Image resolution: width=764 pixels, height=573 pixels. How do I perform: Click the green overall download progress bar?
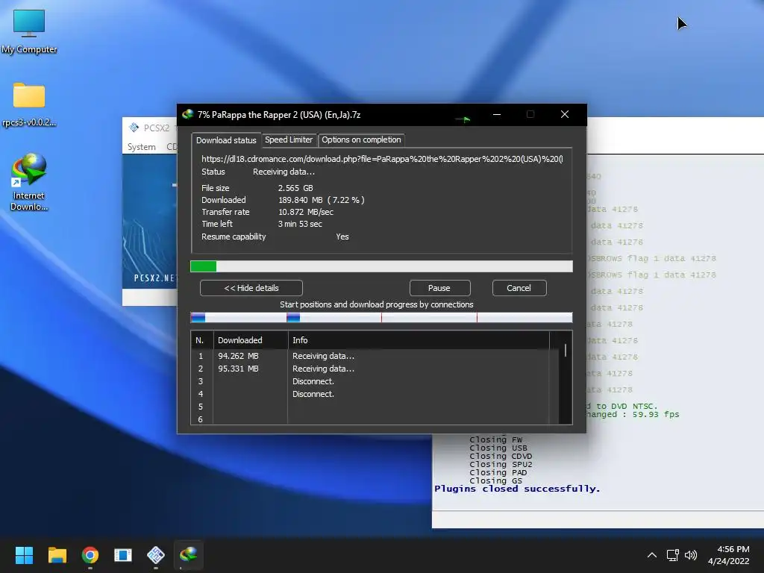[381, 266]
